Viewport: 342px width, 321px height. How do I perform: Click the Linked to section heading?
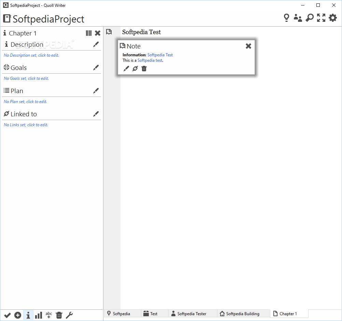(24, 114)
